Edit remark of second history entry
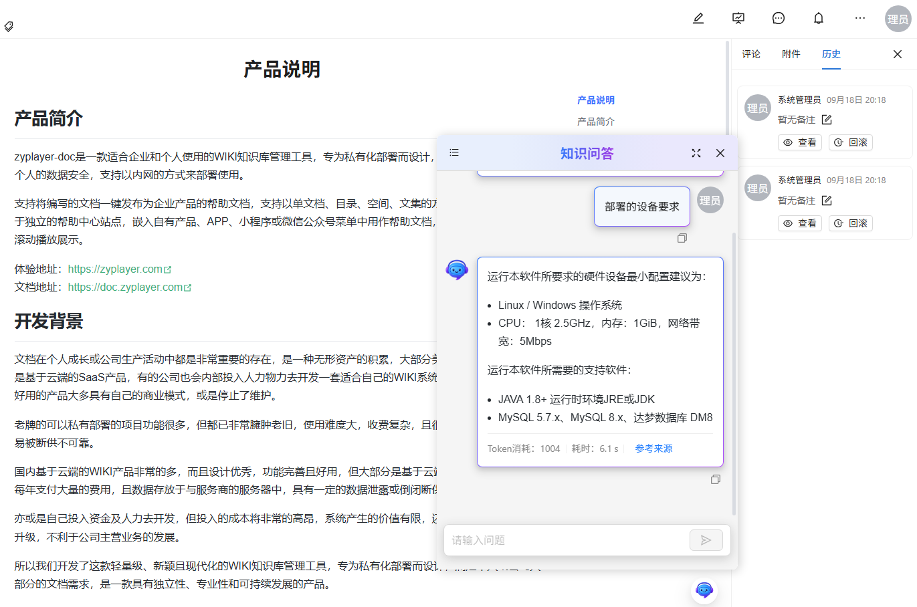 [827, 201]
